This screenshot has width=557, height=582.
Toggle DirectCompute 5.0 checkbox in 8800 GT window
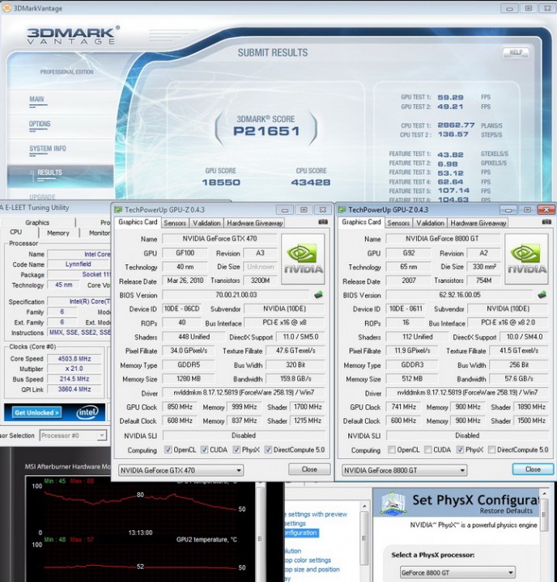point(491,449)
